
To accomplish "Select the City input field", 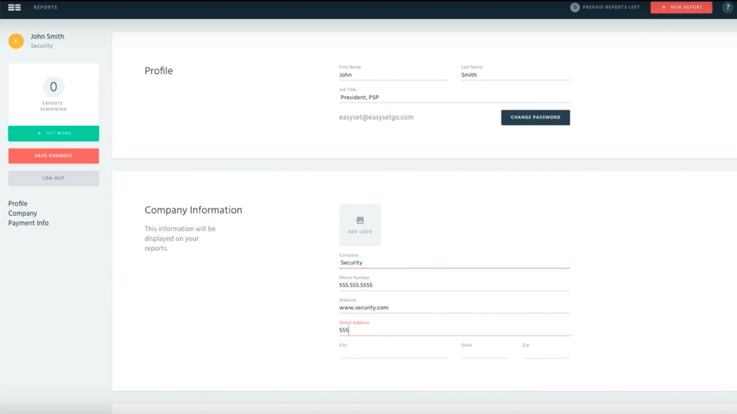I will pos(393,353).
